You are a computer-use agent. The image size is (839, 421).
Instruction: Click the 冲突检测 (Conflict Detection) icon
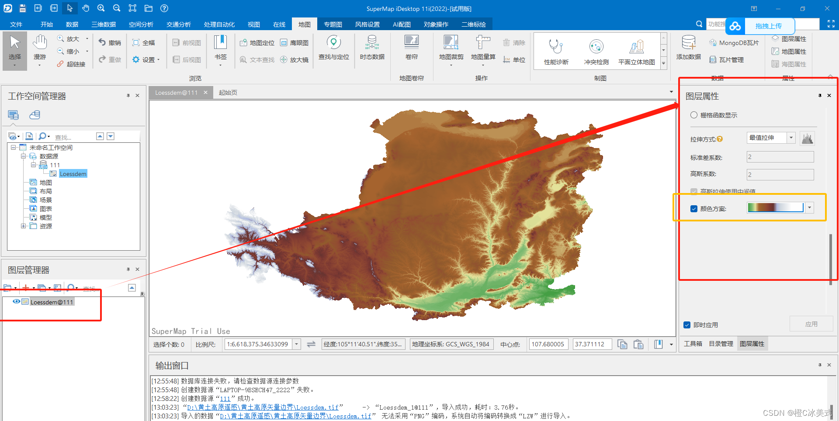pyautogui.click(x=596, y=48)
